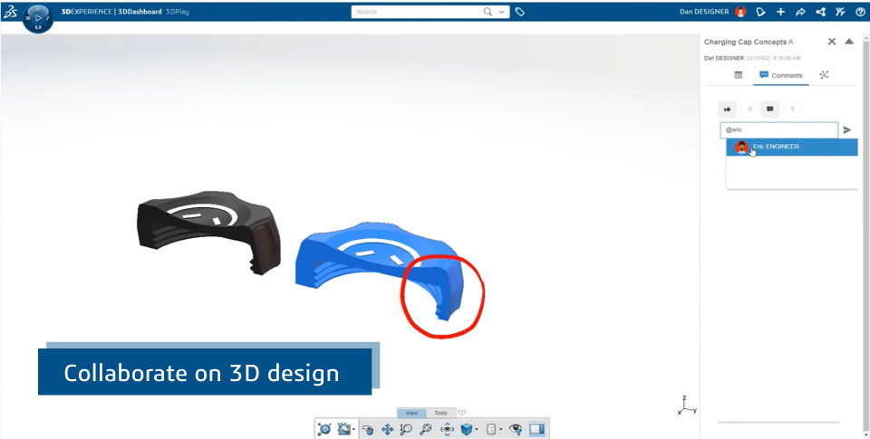This screenshot has height=439, width=870.
Task: Collapse the Charging Cap Concepts panel arrow
Action: click(849, 42)
